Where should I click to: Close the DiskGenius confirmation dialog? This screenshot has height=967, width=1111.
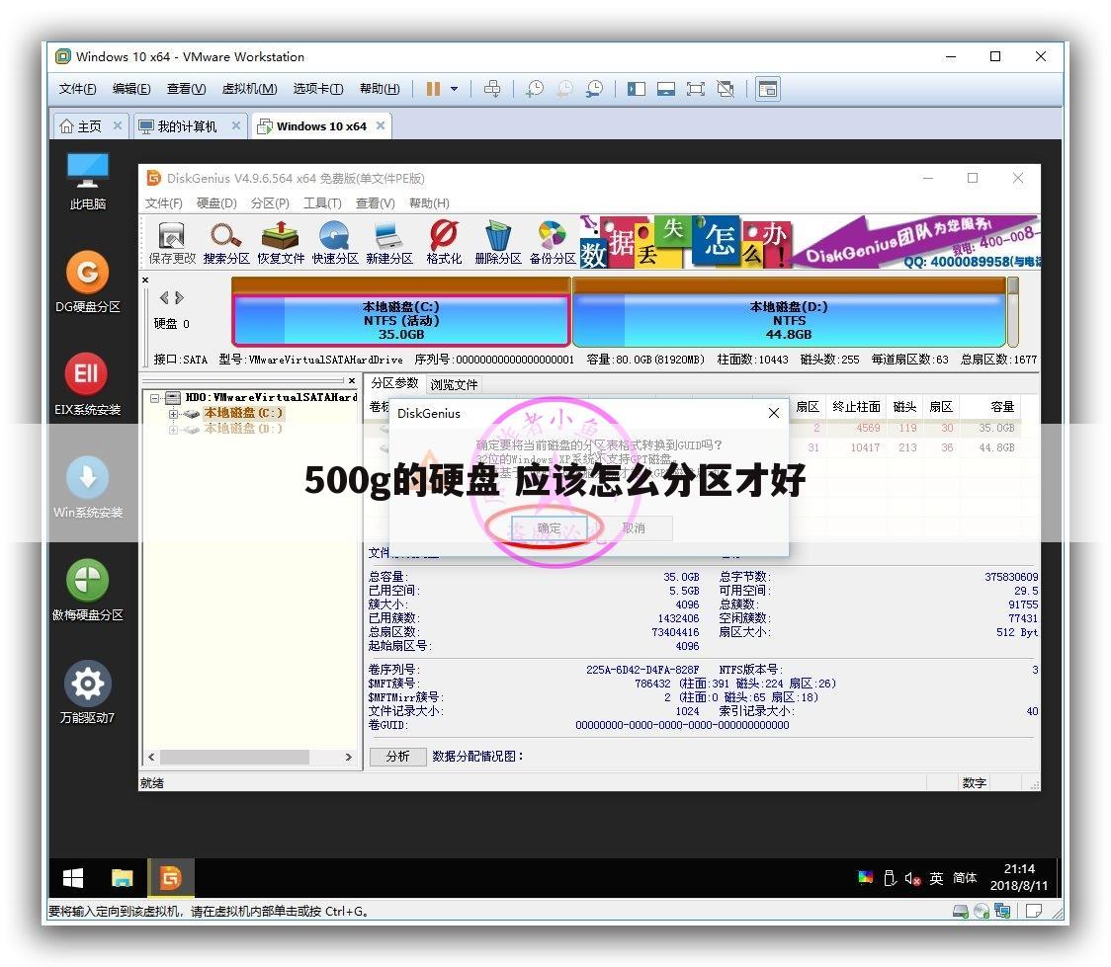(774, 413)
